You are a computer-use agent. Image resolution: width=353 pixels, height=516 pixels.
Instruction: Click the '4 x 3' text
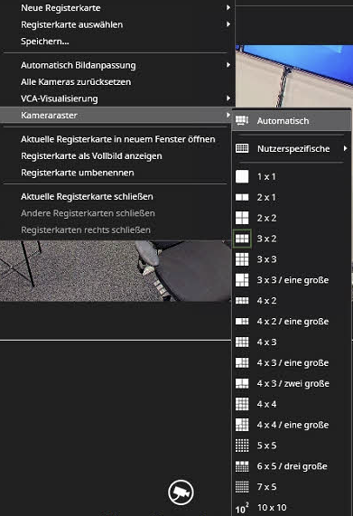[x=266, y=342]
